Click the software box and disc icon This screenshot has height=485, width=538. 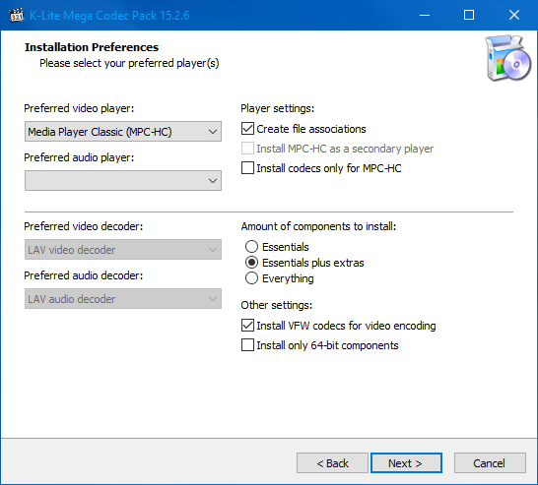pyautogui.click(x=507, y=58)
